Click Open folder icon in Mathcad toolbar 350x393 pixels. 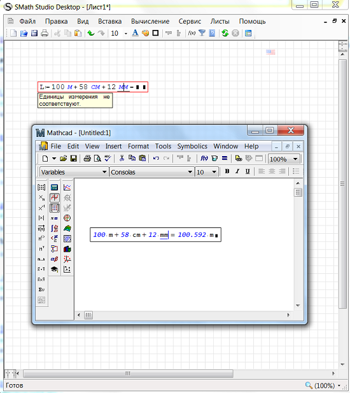point(64,159)
